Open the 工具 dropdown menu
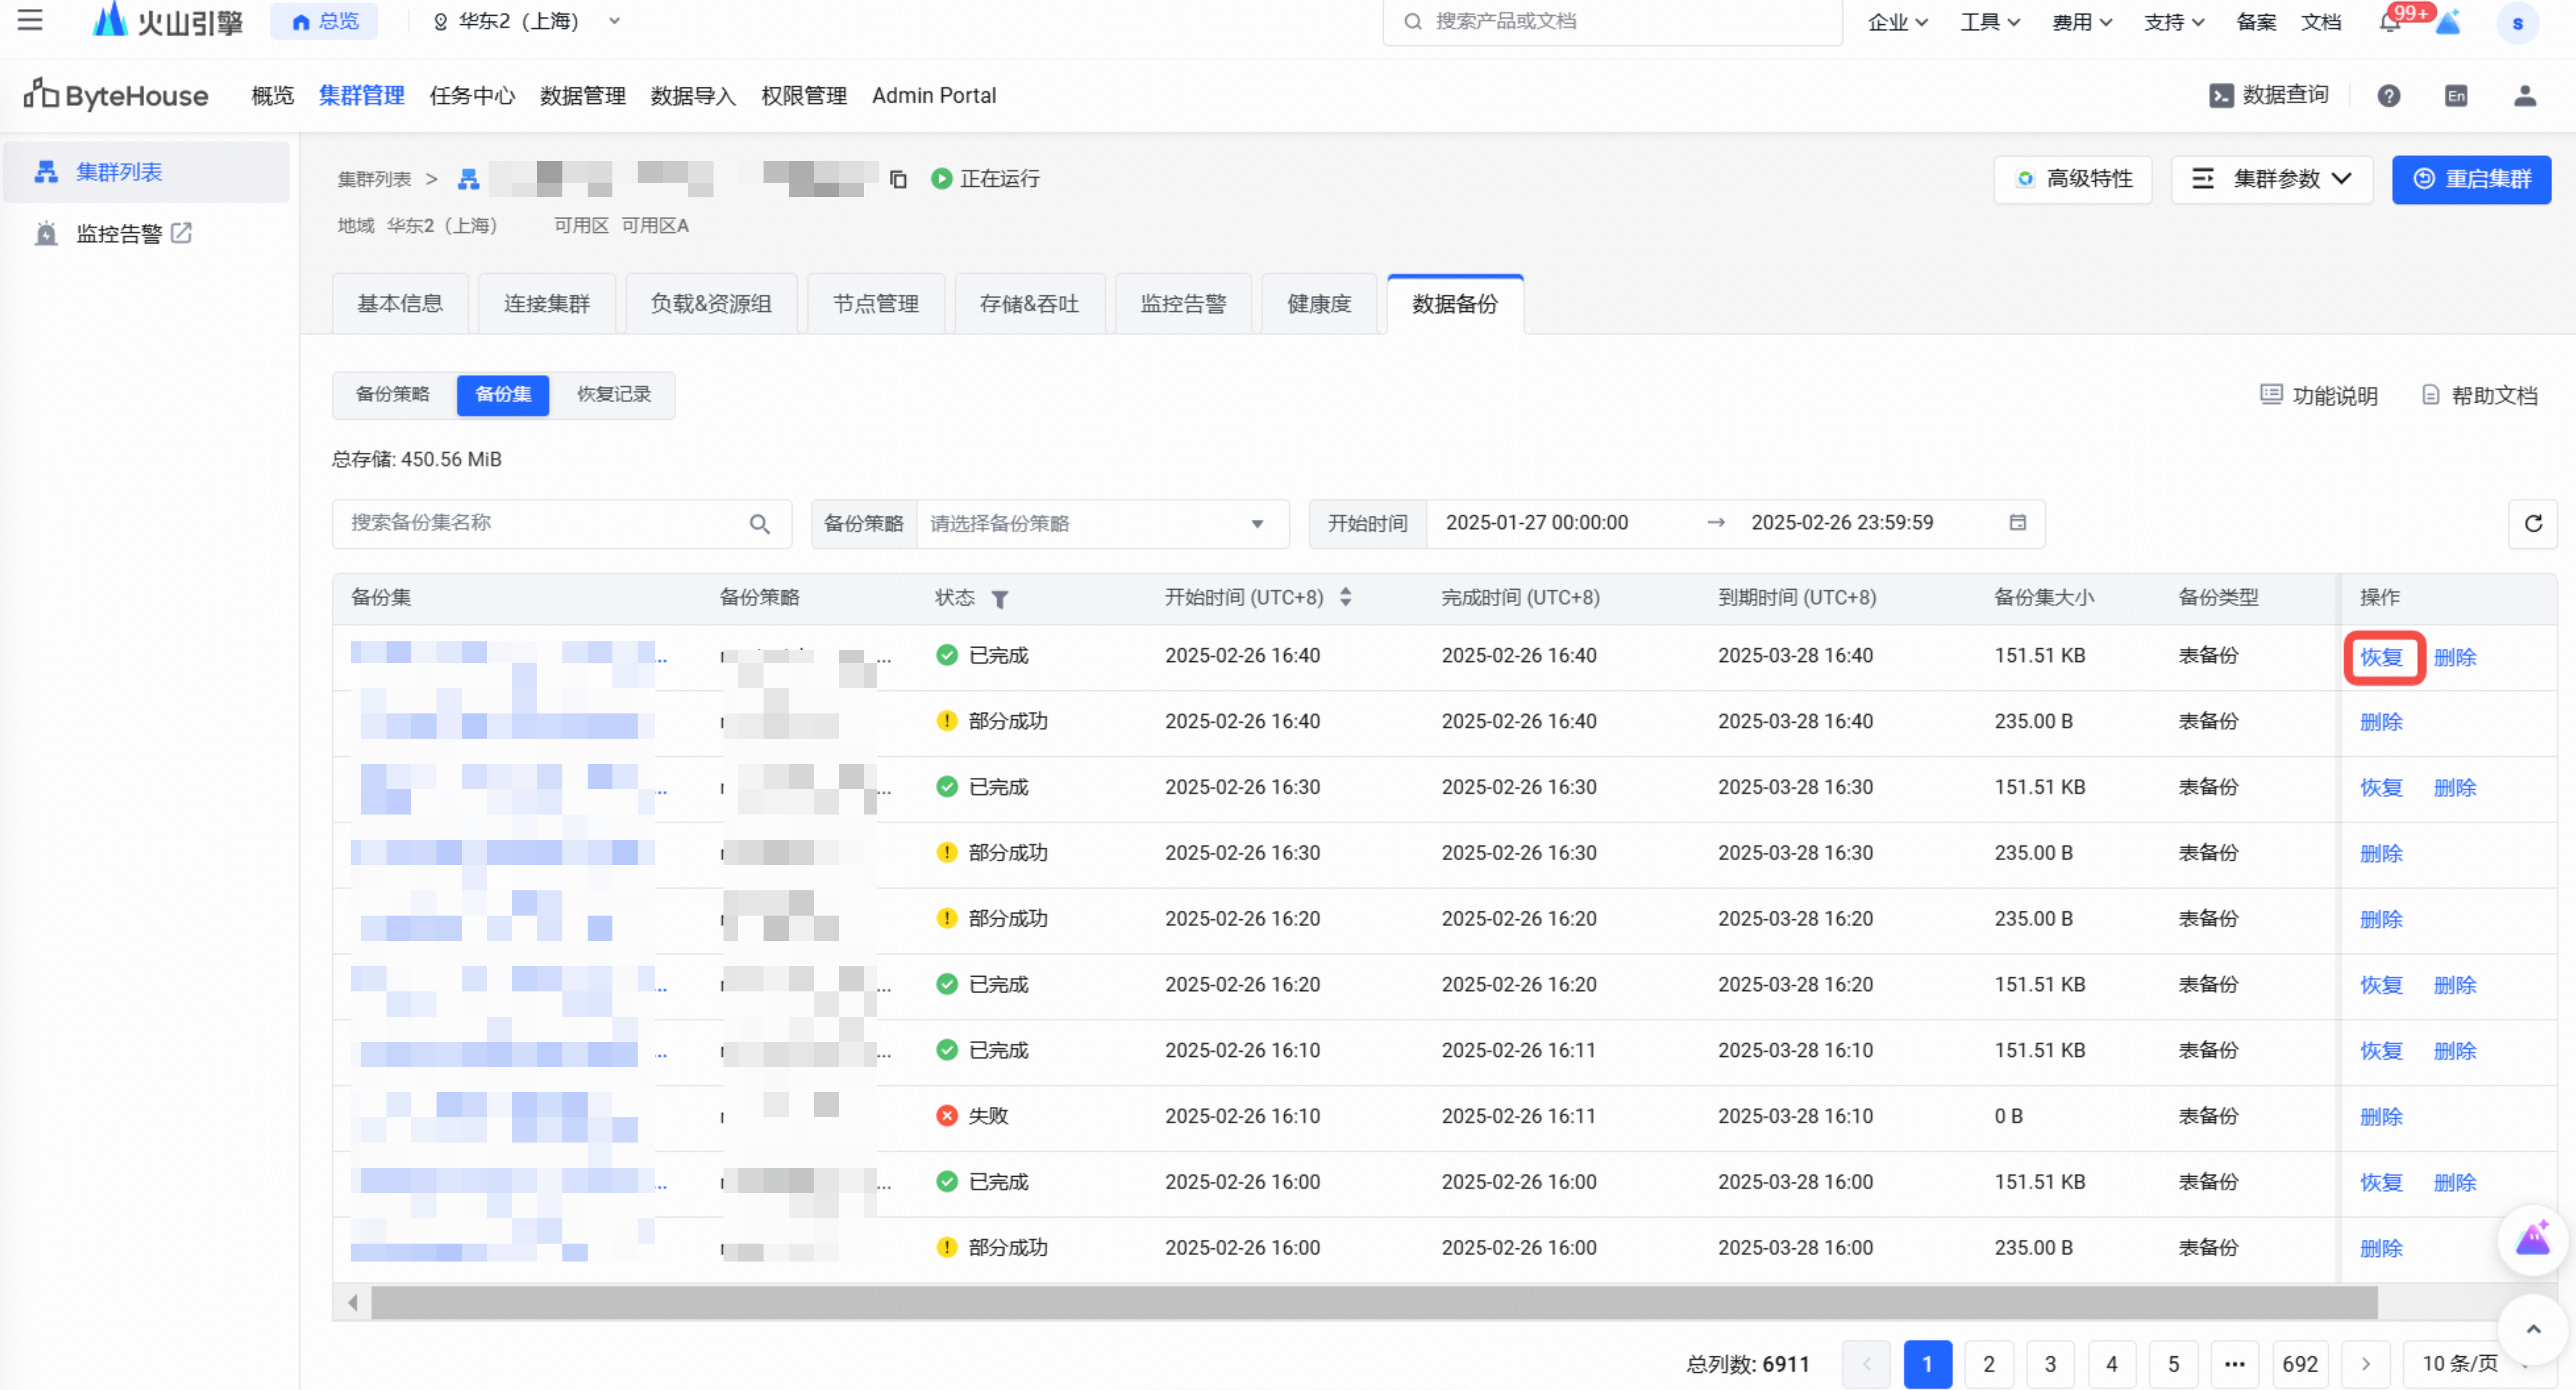The width and height of the screenshot is (2576, 1390). [x=1989, y=22]
